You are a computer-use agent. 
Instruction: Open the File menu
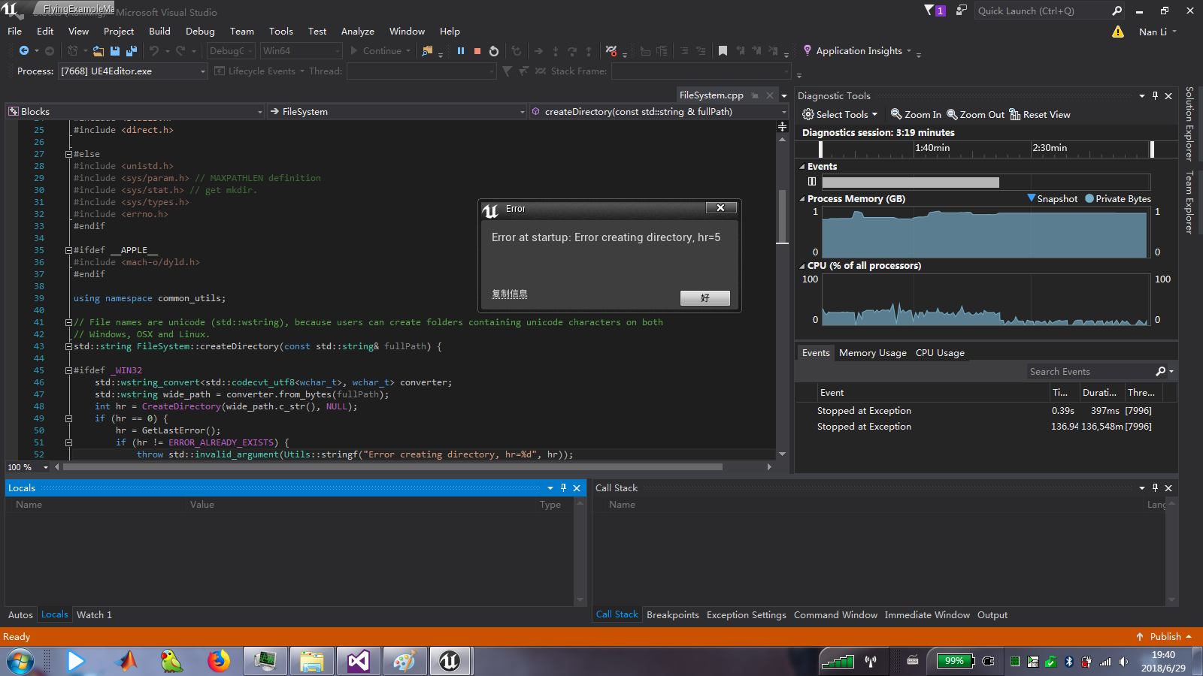[x=14, y=31]
